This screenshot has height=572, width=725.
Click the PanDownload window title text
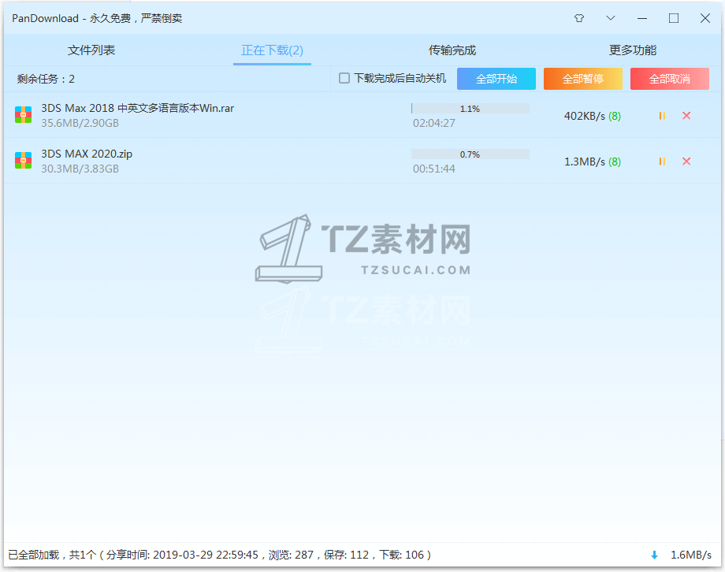[97, 18]
